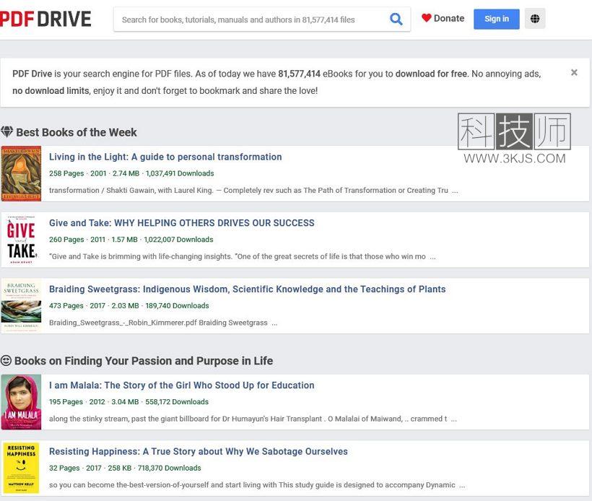
Task: Click '258 Pages' text
Action: point(66,173)
